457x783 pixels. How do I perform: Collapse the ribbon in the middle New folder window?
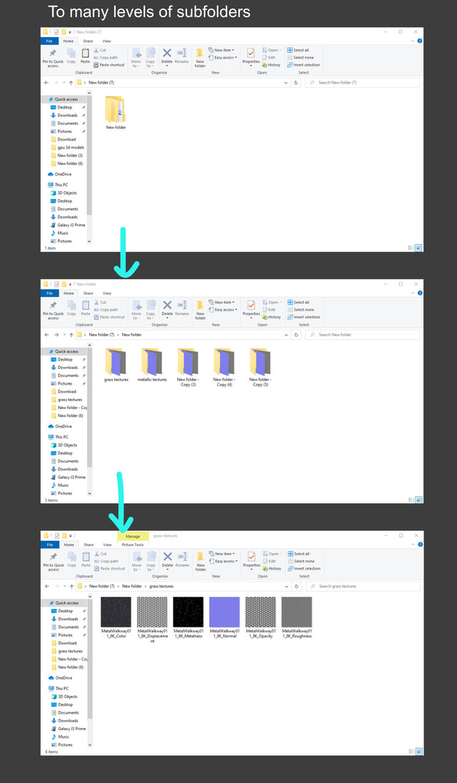tap(413, 293)
